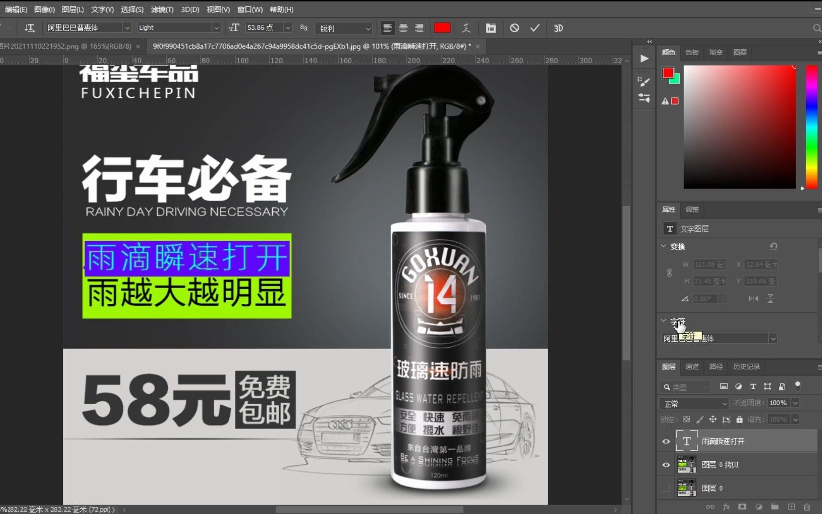
Task: Filter layers by adjustment layers
Action: 739,386
